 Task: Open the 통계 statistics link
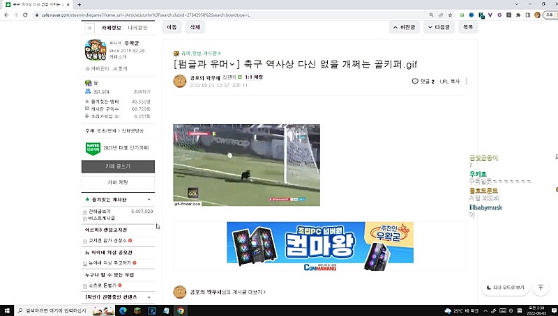(x=120, y=68)
